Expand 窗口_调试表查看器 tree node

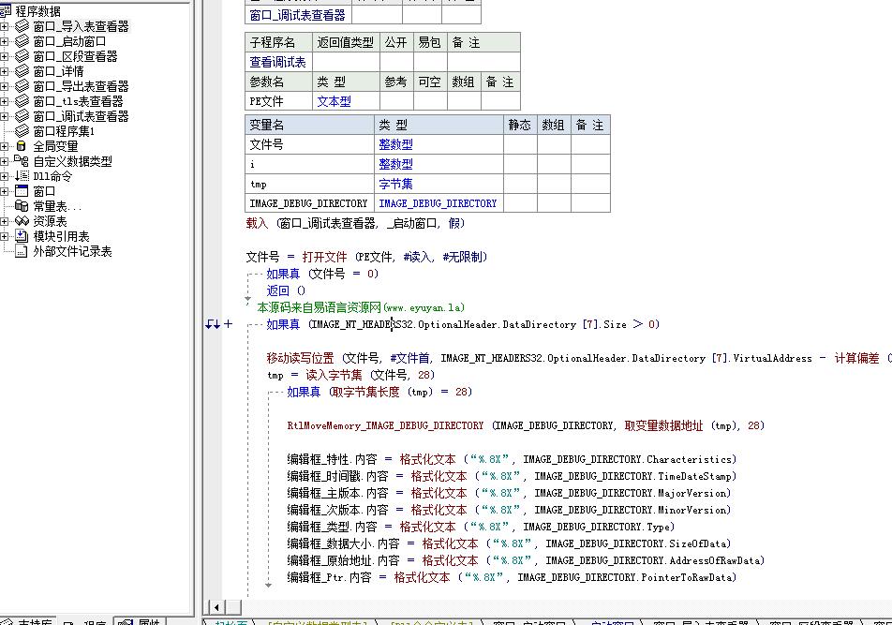4,116
